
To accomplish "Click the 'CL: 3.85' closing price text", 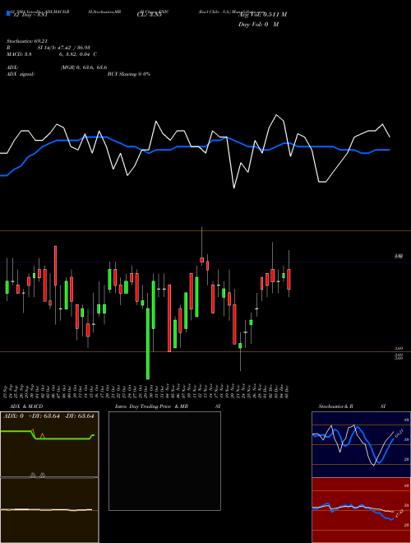I will point(150,15).
